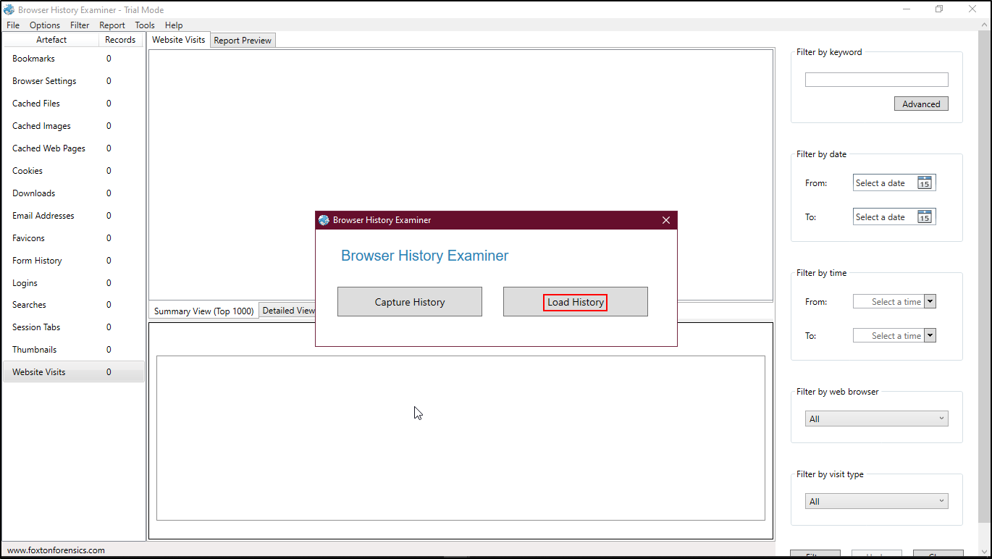Open the Filter by visit type dropdown
The width and height of the screenshot is (992, 559).
pyautogui.click(x=876, y=501)
